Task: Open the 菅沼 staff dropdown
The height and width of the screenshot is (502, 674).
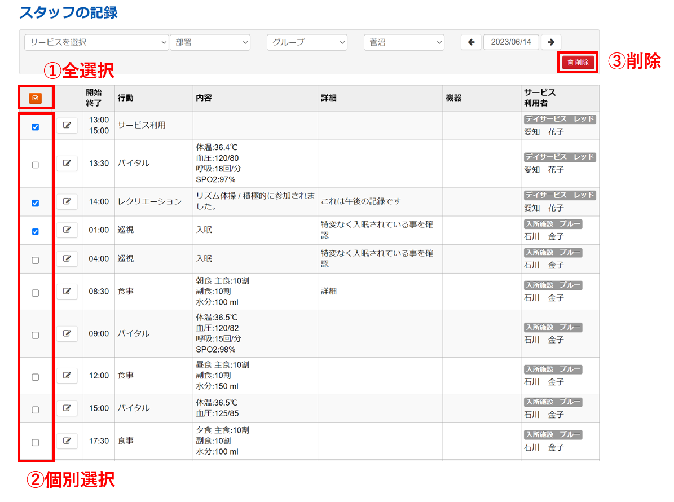Action: click(x=404, y=42)
